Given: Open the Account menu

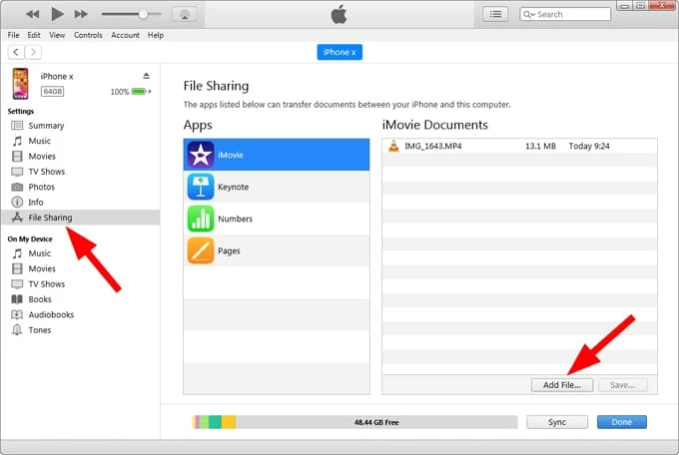Looking at the screenshot, I should click(x=125, y=35).
